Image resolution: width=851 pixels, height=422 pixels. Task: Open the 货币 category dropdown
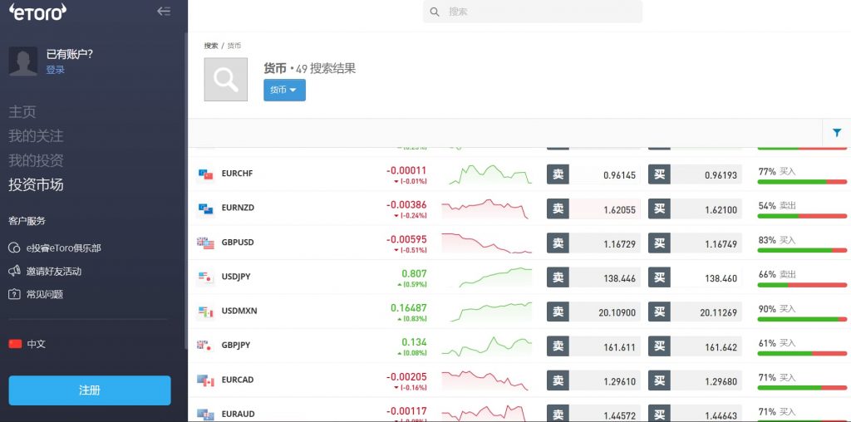tap(284, 90)
